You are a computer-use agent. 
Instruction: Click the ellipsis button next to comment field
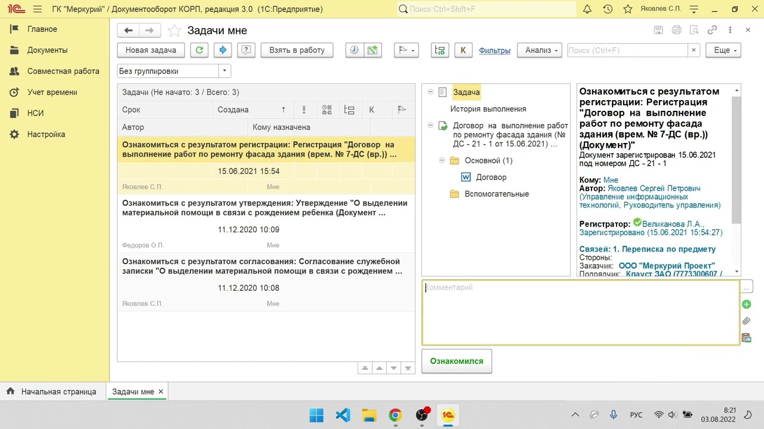[x=746, y=287]
